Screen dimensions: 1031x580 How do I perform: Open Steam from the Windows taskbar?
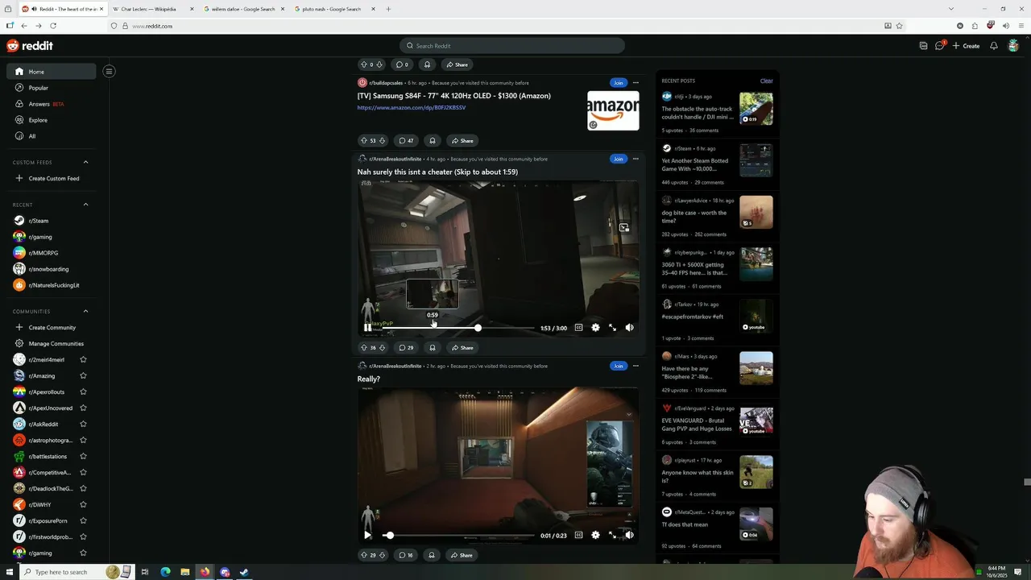pos(244,572)
